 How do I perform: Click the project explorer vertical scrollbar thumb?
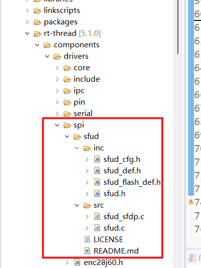(178, 27)
